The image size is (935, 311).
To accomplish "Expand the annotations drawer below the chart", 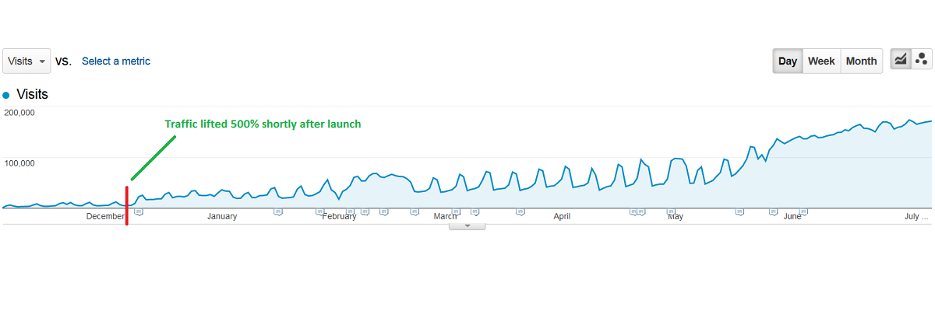I will (467, 225).
